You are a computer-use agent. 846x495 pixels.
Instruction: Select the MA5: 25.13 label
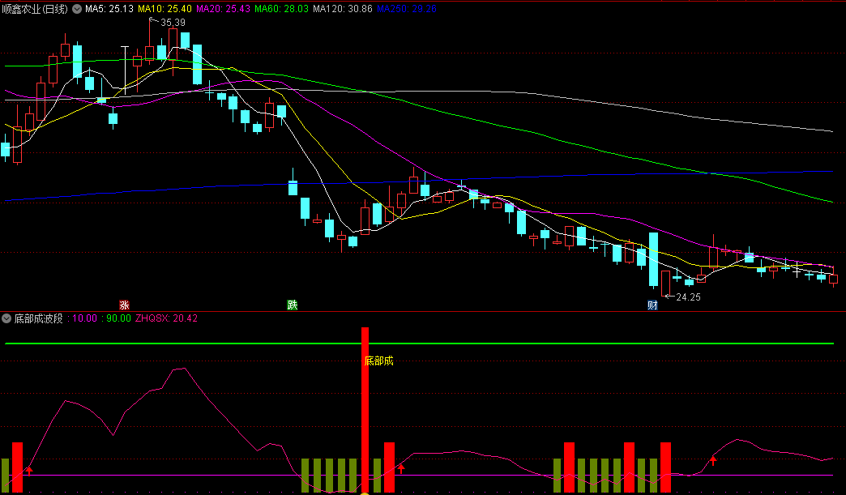tap(109, 9)
